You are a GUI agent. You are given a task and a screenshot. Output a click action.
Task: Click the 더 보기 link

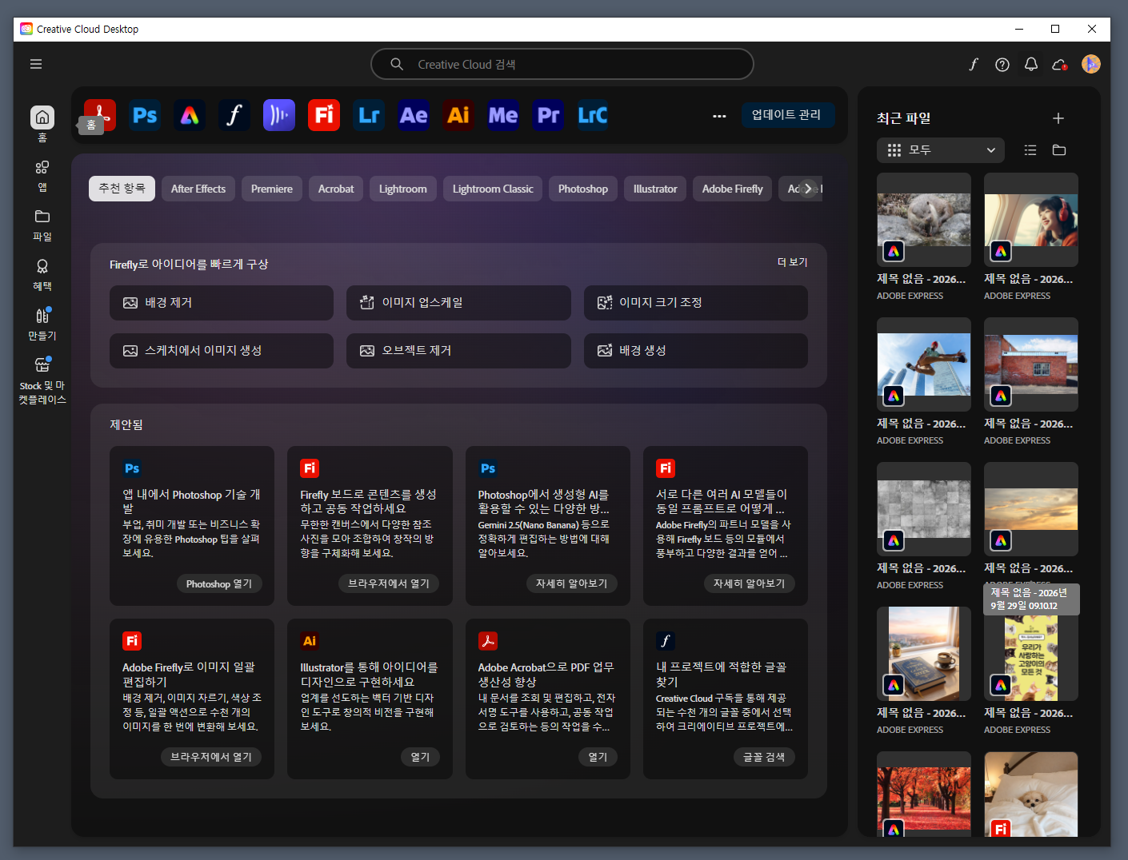click(792, 262)
